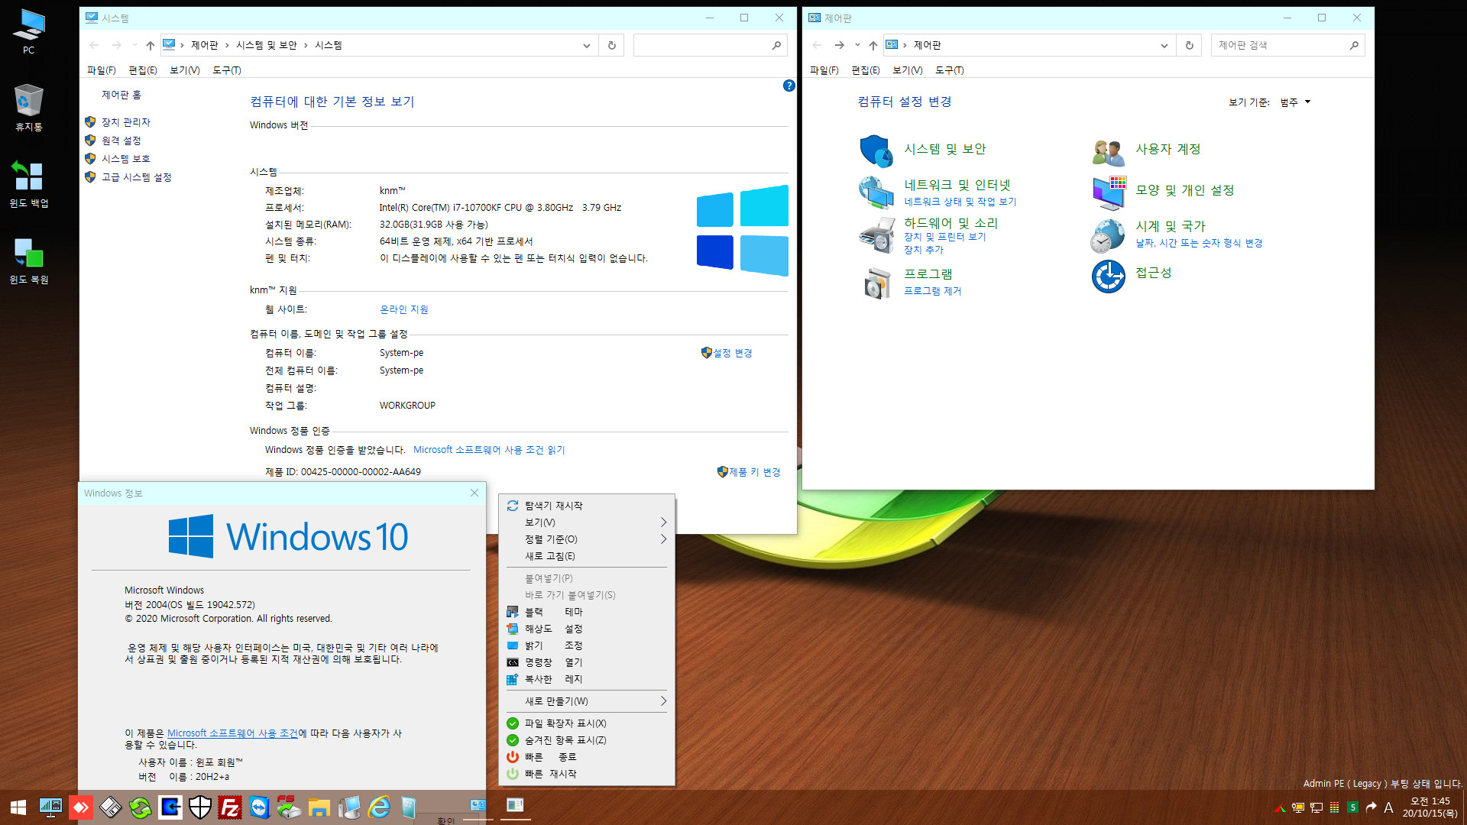
Task: Open 장치 관리자 link in sidebar
Action: tap(126, 122)
